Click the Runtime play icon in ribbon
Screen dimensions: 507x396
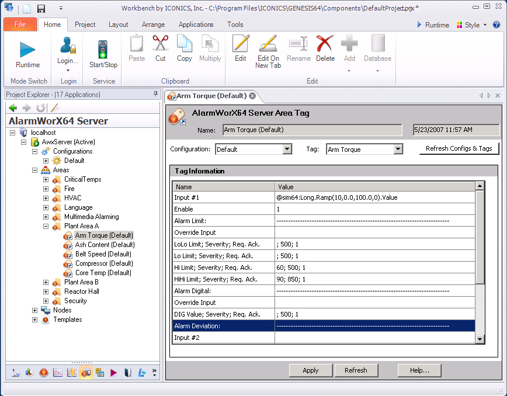(27, 50)
